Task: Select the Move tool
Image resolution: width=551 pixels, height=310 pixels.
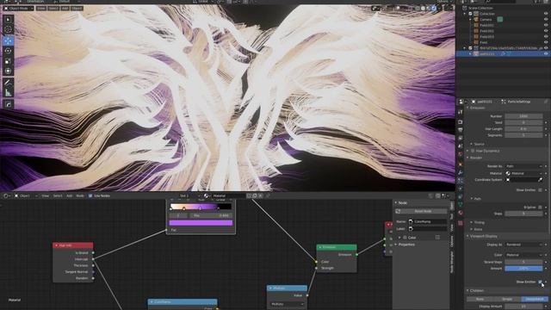Action: pyautogui.click(x=8, y=40)
